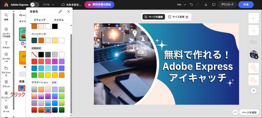The image size is (262, 118).
Task: Click the Adobe Express logo icon
Action: tap(6, 5)
